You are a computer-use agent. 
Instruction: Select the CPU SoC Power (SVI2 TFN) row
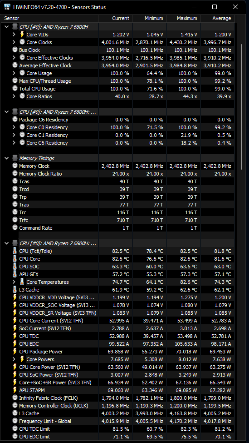(x=118, y=375)
